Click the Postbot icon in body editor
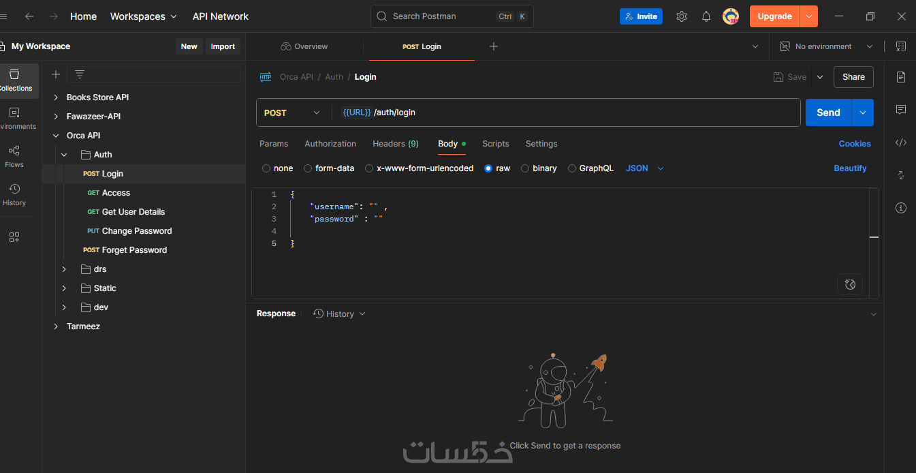 click(x=850, y=284)
